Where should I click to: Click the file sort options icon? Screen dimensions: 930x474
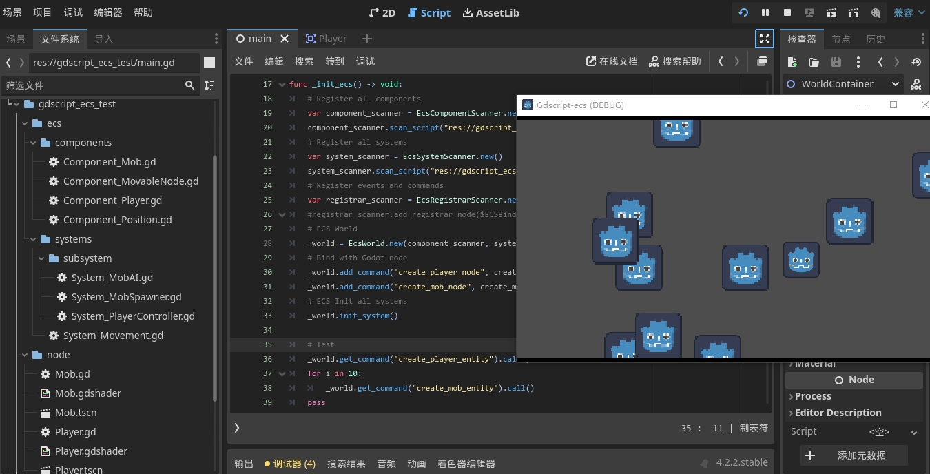click(209, 85)
